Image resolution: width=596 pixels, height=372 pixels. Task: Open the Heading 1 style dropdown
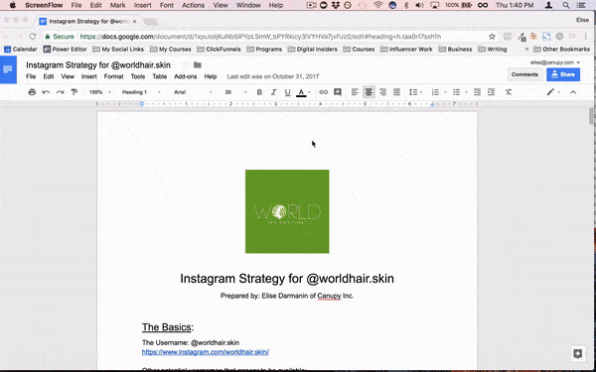(141, 92)
